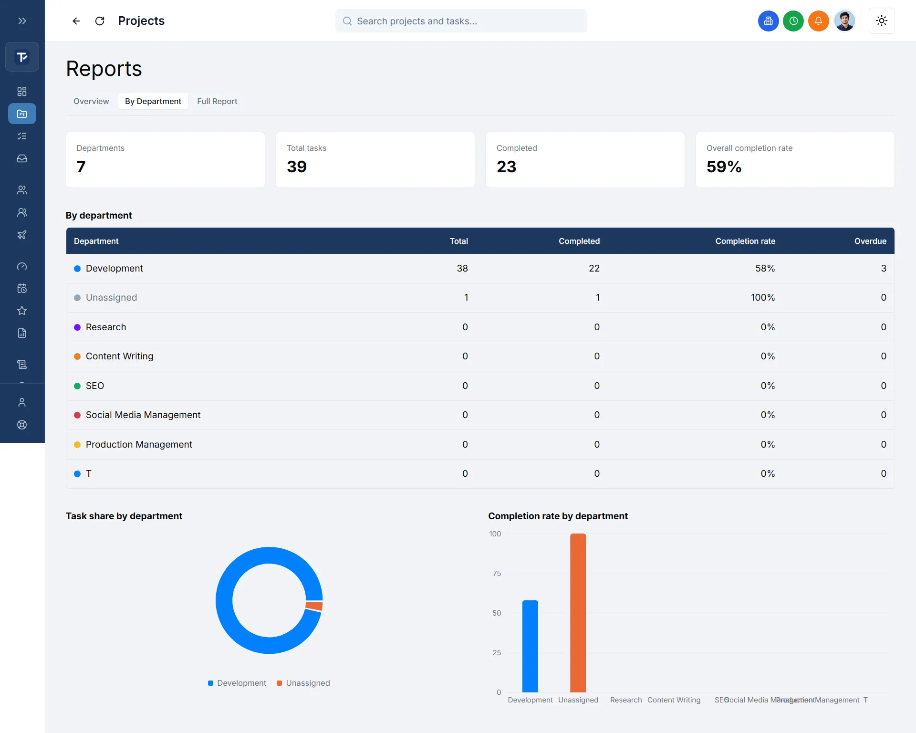916x733 pixels.
Task: Click the red dot beside Social Media Management
Action: (77, 415)
